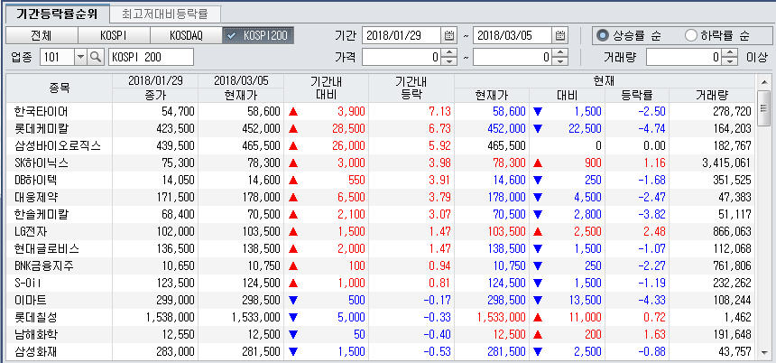
Task: Select the 하락률 순 radio button
Action: [x=690, y=35]
